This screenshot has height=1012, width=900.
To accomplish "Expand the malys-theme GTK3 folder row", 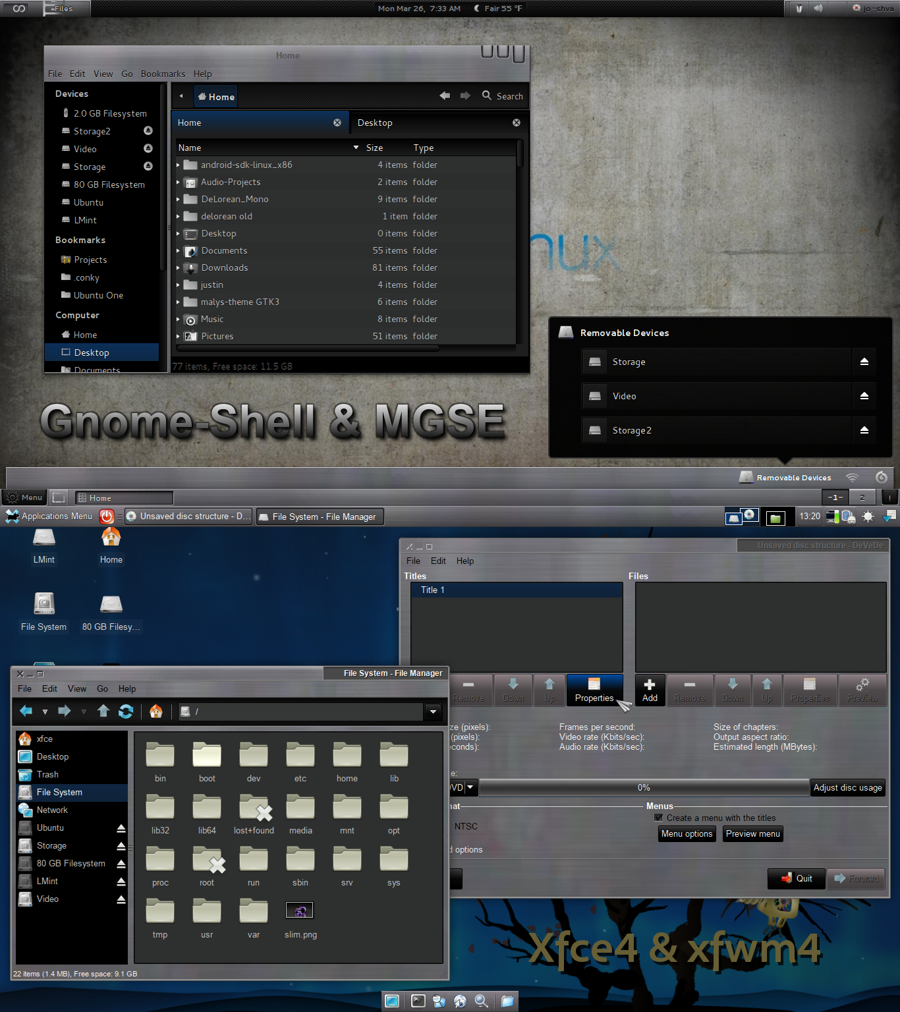I will click(178, 302).
